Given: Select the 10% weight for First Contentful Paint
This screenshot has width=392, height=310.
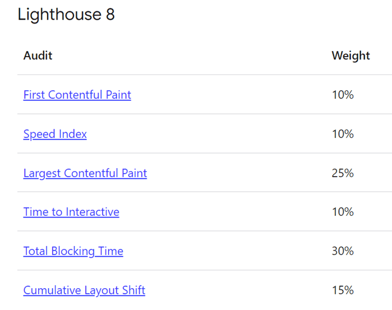Looking at the screenshot, I should (x=343, y=95).
